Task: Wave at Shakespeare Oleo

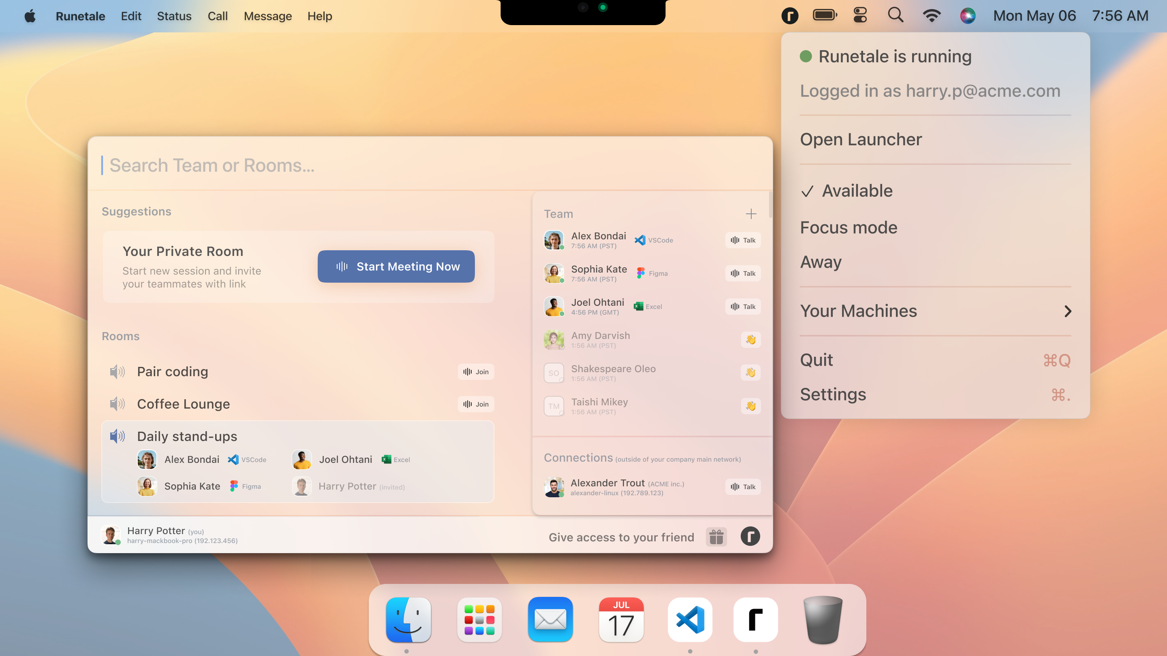Action: tap(751, 373)
